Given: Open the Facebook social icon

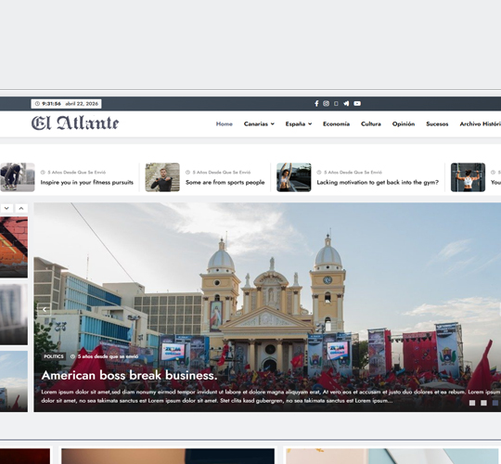Looking at the screenshot, I should tap(316, 104).
